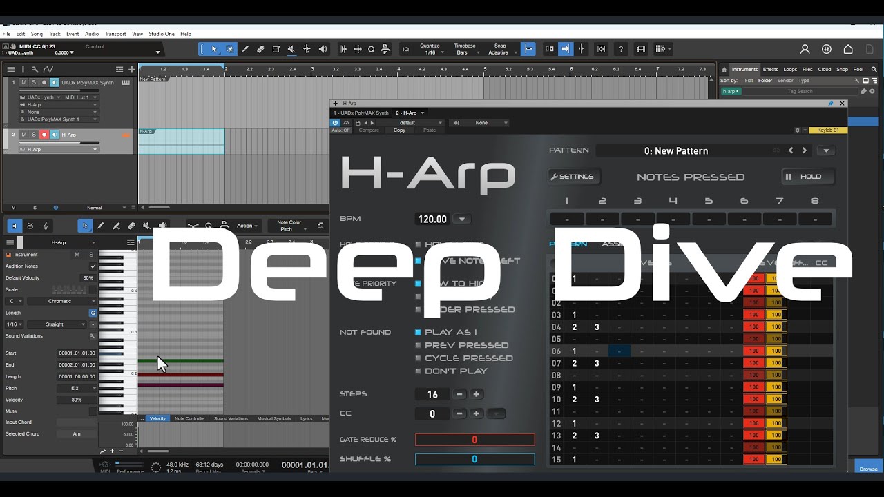Open the BPM dropdown arrow
Viewport: 884px width, 497px height.
462,220
